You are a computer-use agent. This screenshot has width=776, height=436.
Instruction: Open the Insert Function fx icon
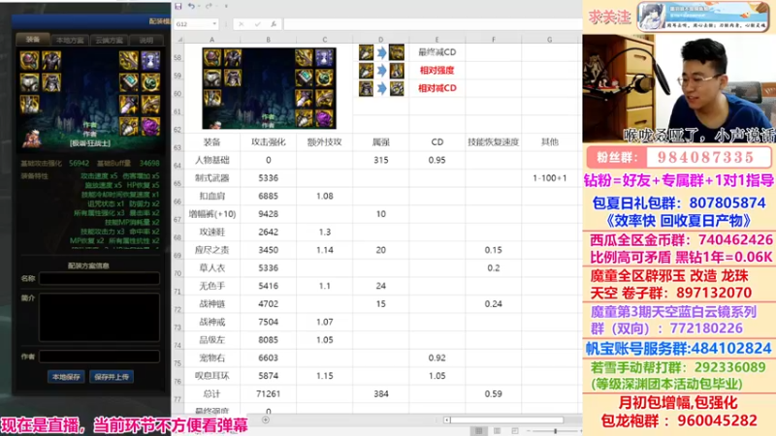tap(274, 23)
